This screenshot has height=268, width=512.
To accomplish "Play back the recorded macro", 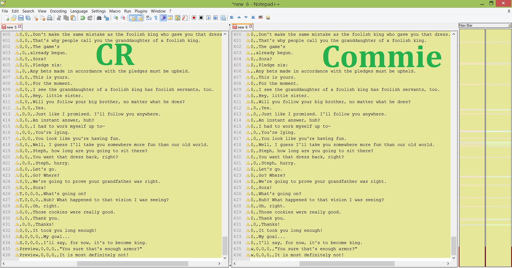I will (x=209, y=18).
